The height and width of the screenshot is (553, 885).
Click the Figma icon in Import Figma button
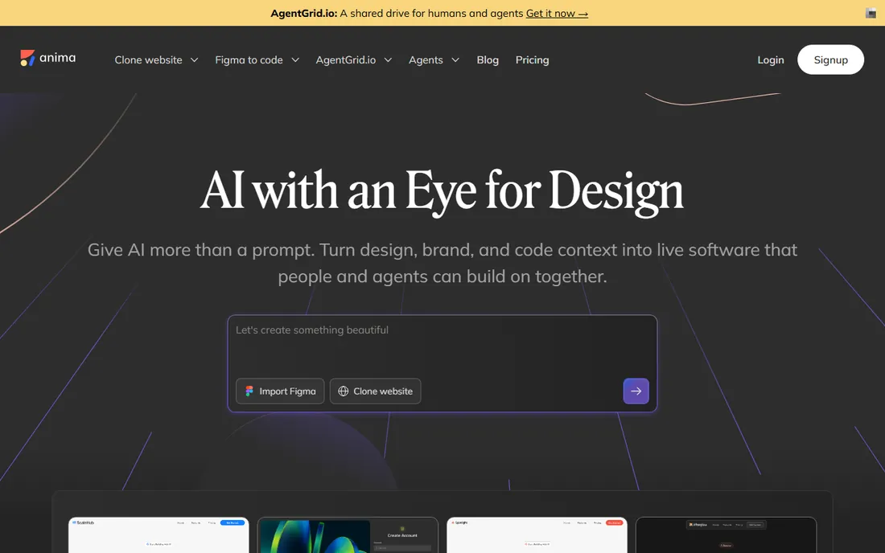pos(249,391)
